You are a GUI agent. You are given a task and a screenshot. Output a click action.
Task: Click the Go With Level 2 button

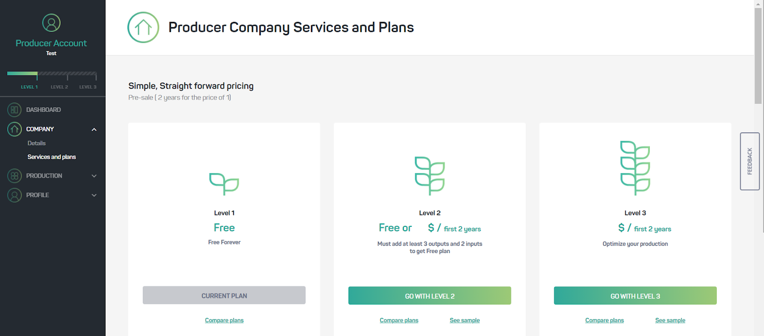(x=430, y=296)
